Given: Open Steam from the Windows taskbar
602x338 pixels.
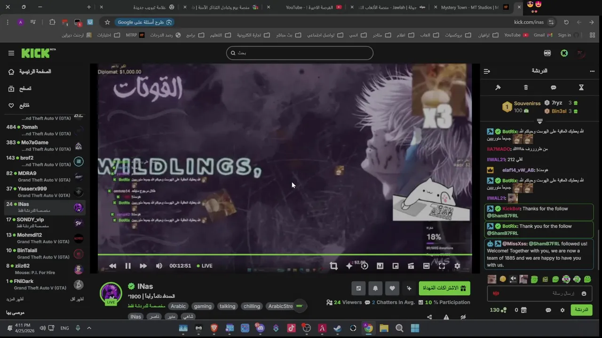Looking at the screenshot, I should point(337,328).
